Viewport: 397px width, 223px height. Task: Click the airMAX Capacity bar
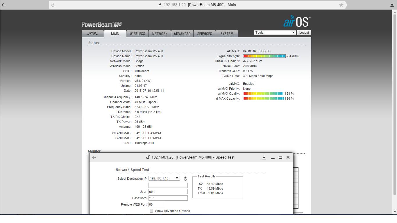(264, 98)
